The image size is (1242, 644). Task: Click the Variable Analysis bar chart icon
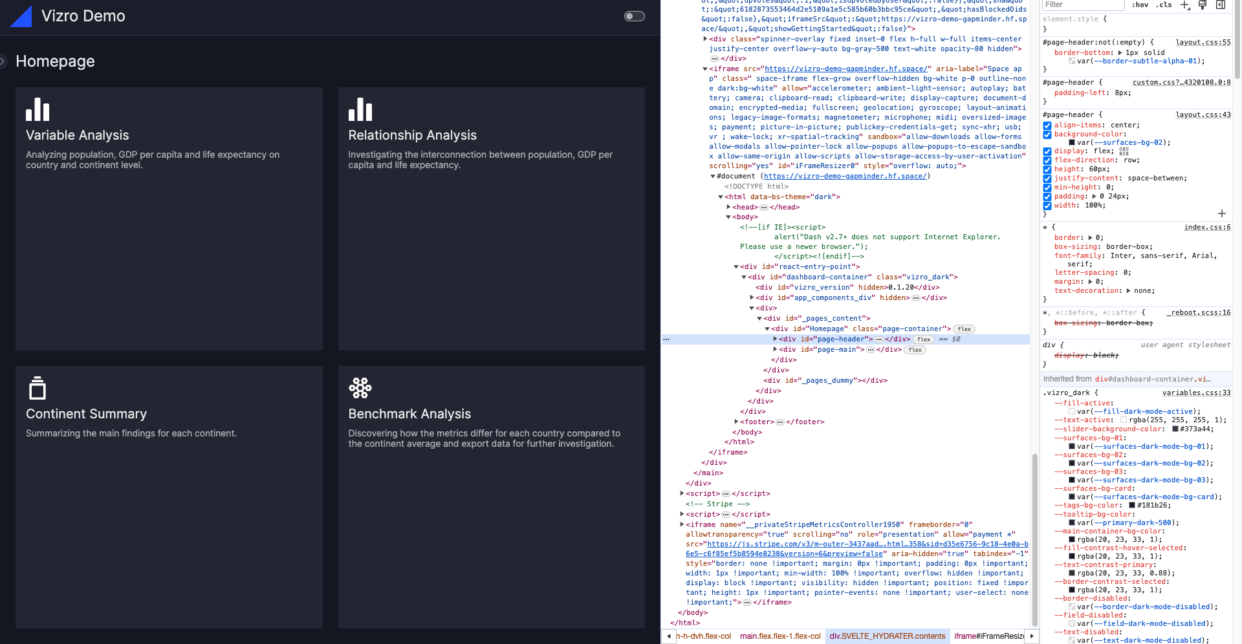pos(38,109)
